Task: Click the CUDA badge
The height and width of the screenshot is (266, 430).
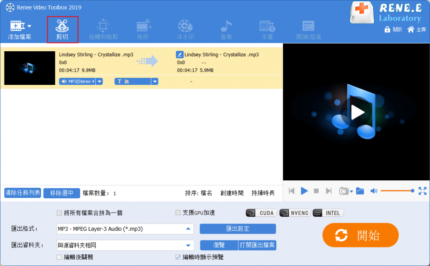Action: pyautogui.click(x=261, y=213)
